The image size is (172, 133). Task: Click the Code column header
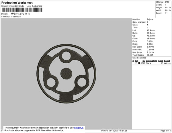pos(161,61)
